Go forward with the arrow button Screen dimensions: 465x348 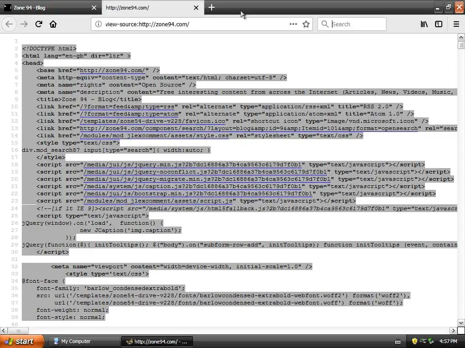click(x=24, y=24)
